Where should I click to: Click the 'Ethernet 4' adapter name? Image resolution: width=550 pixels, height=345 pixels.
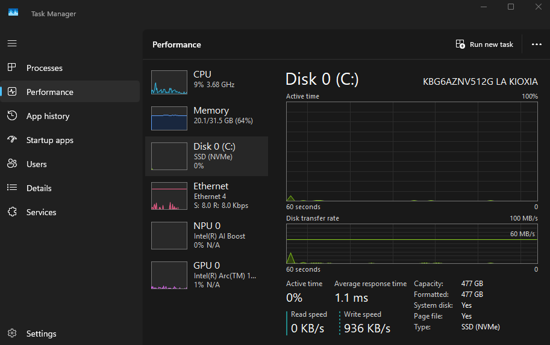tap(210, 197)
